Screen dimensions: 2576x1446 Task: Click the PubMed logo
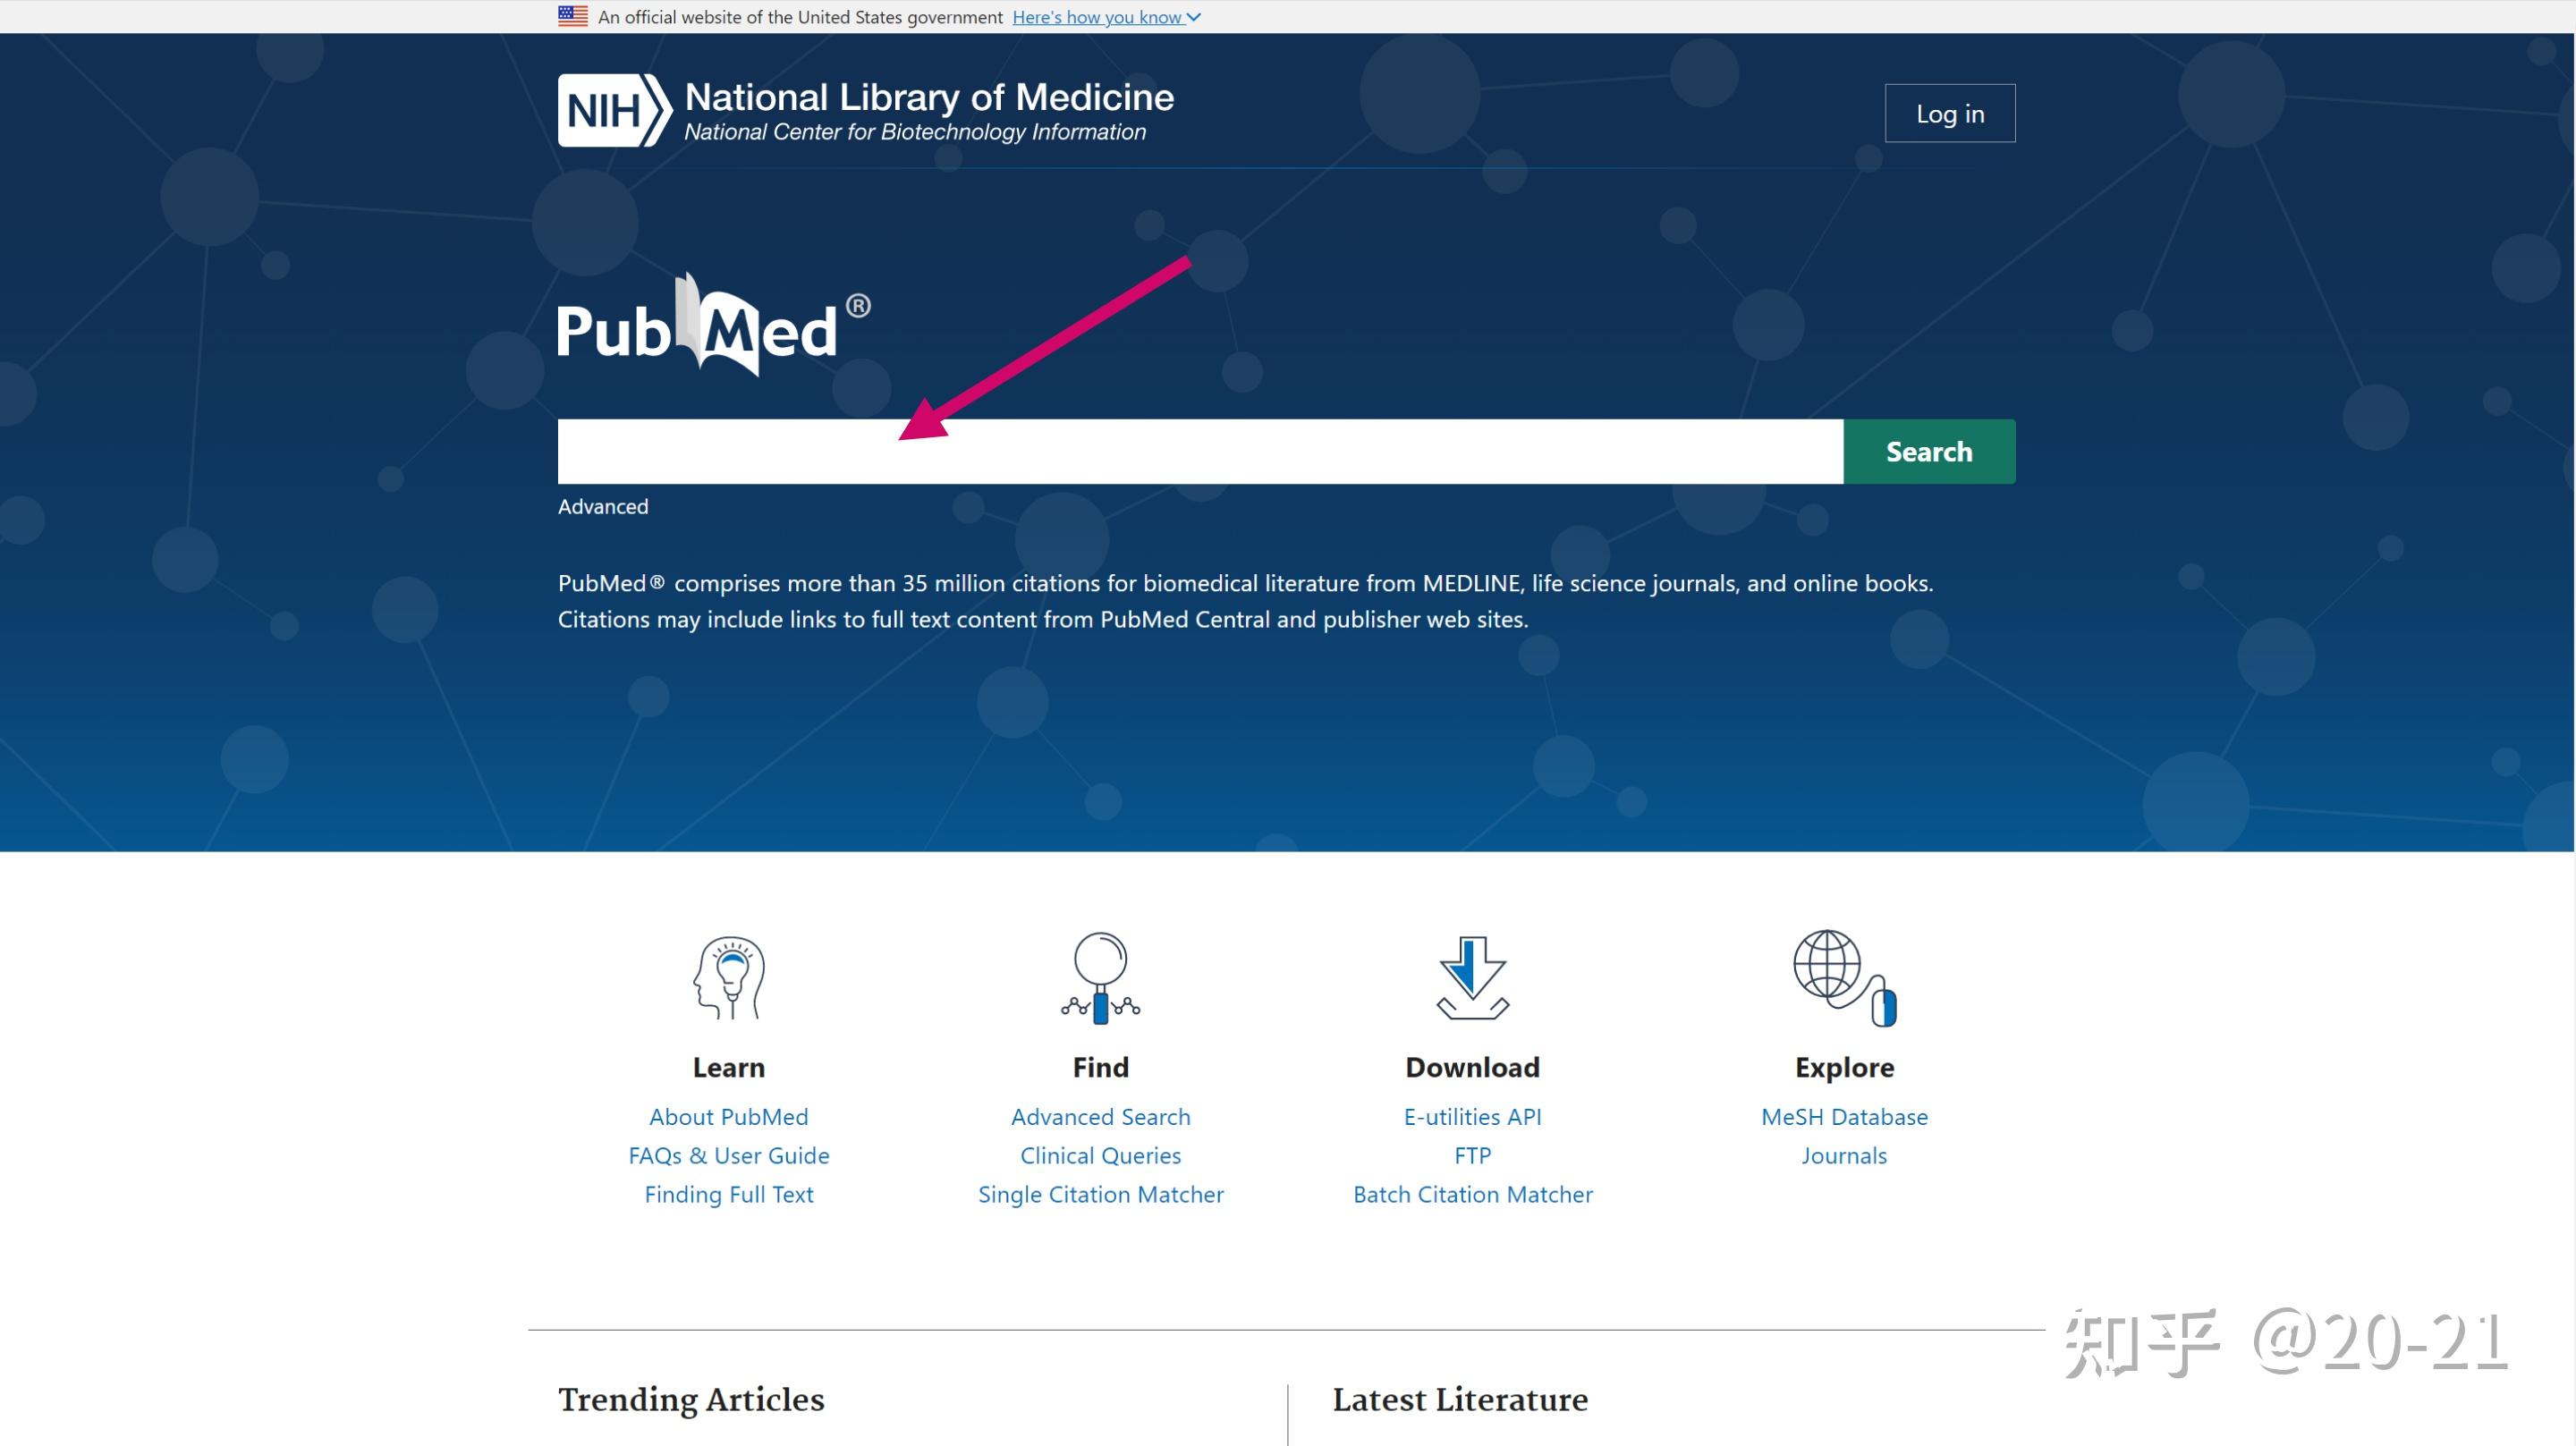click(x=712, y=328)
